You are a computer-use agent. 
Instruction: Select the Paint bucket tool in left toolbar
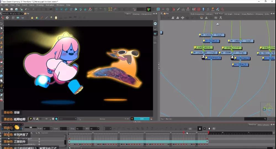coord(1,62)
